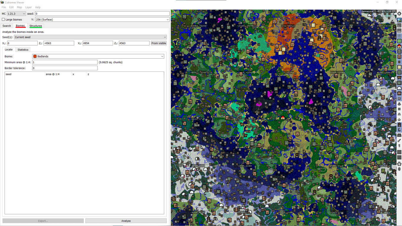
Task: Open the MC version 1.21.3 dropdown
Action: 16,14
